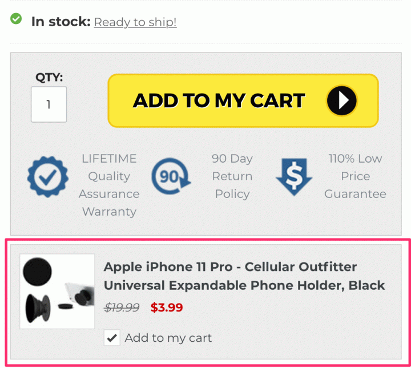Click the "Add to my cart" checkbox label

click(x=168, y=338)
